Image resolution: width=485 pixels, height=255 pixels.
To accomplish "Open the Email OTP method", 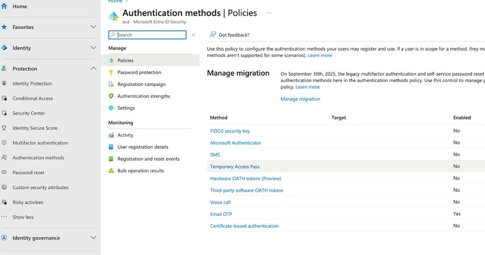I will point(221,214).
